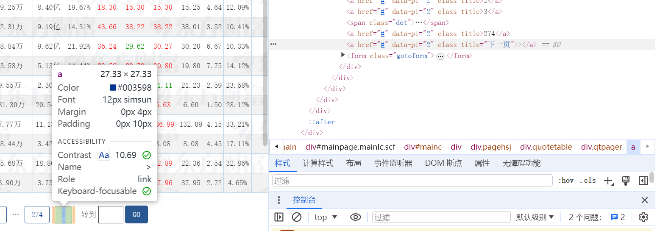This screenshot has height=231, width=660.
Task: Click the table cell 87.95
Action: tap(191, 183)
